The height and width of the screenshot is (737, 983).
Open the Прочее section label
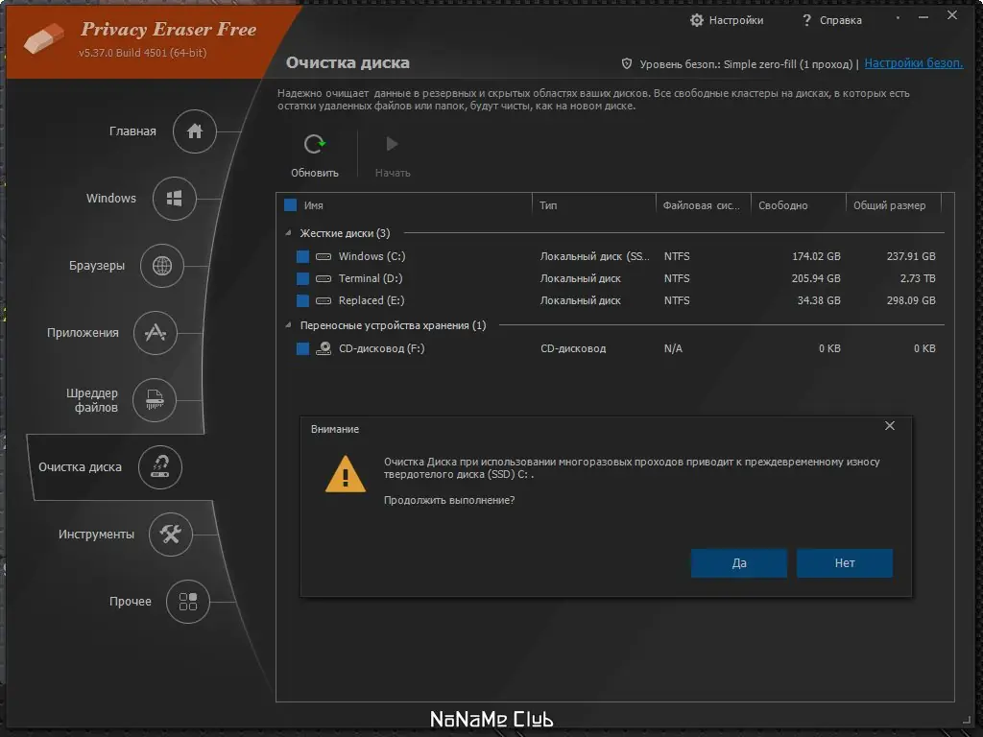[130, 601]
